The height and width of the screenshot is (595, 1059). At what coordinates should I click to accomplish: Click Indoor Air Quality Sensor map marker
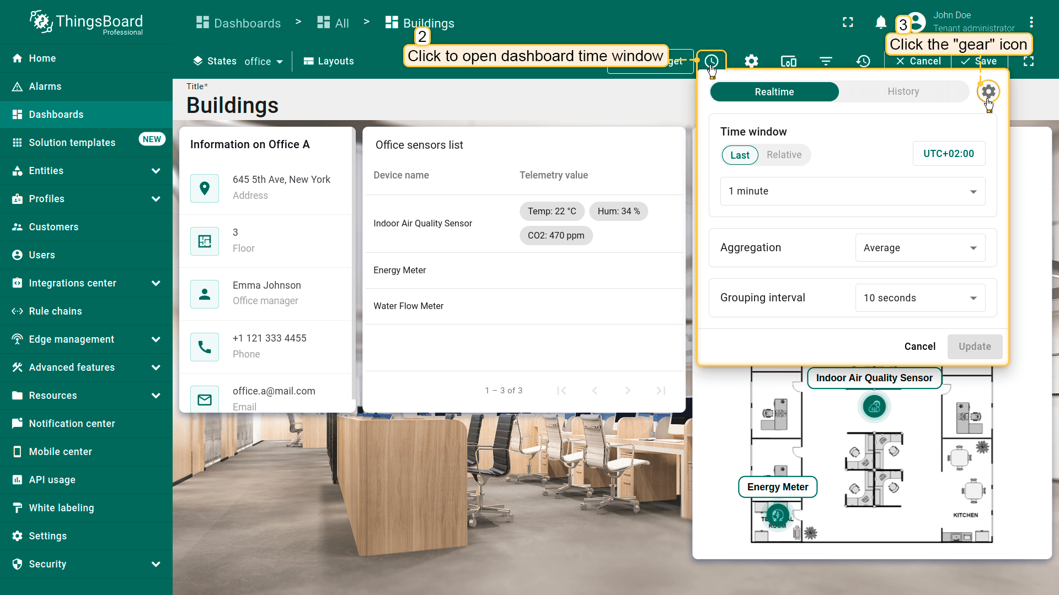[x=874, y=407]
